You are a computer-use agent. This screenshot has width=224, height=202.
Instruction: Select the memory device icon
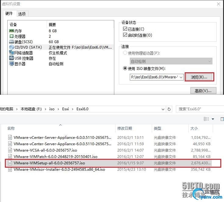12,31
